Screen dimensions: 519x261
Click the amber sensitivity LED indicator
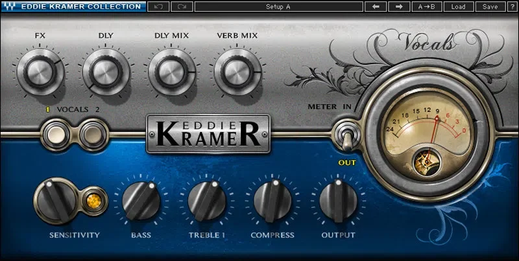pos(94,201)
